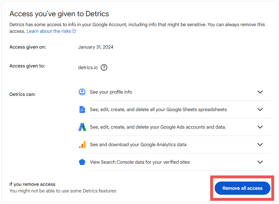Viewport: 279px width, 204px height.
Task: Expand the See your profile info permission
Action: click(260, 92)
